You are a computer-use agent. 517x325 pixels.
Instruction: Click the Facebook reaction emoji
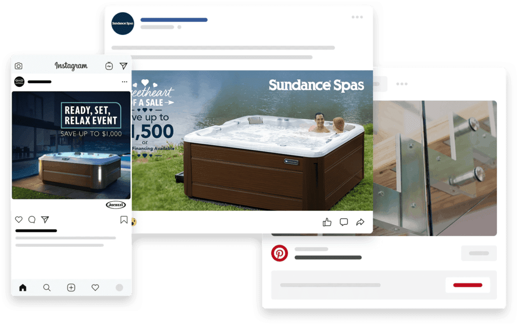click(134, 222)
